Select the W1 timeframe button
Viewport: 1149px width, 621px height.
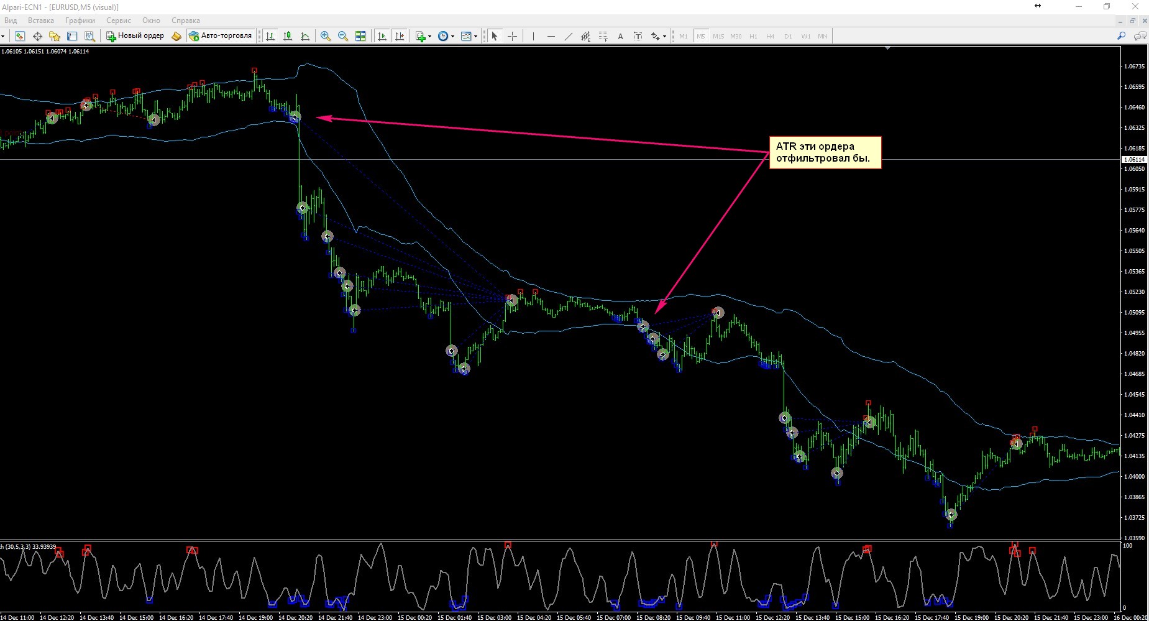pos(805,36)
